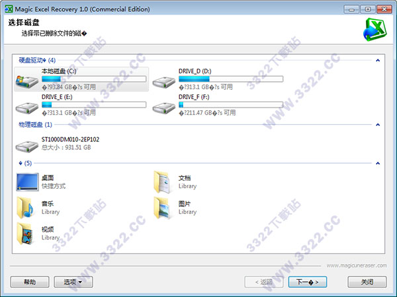Maximize the Magic Excel Recovery window
The height and width of the screenshot is (297, 397).
click(x=368, y=9)
